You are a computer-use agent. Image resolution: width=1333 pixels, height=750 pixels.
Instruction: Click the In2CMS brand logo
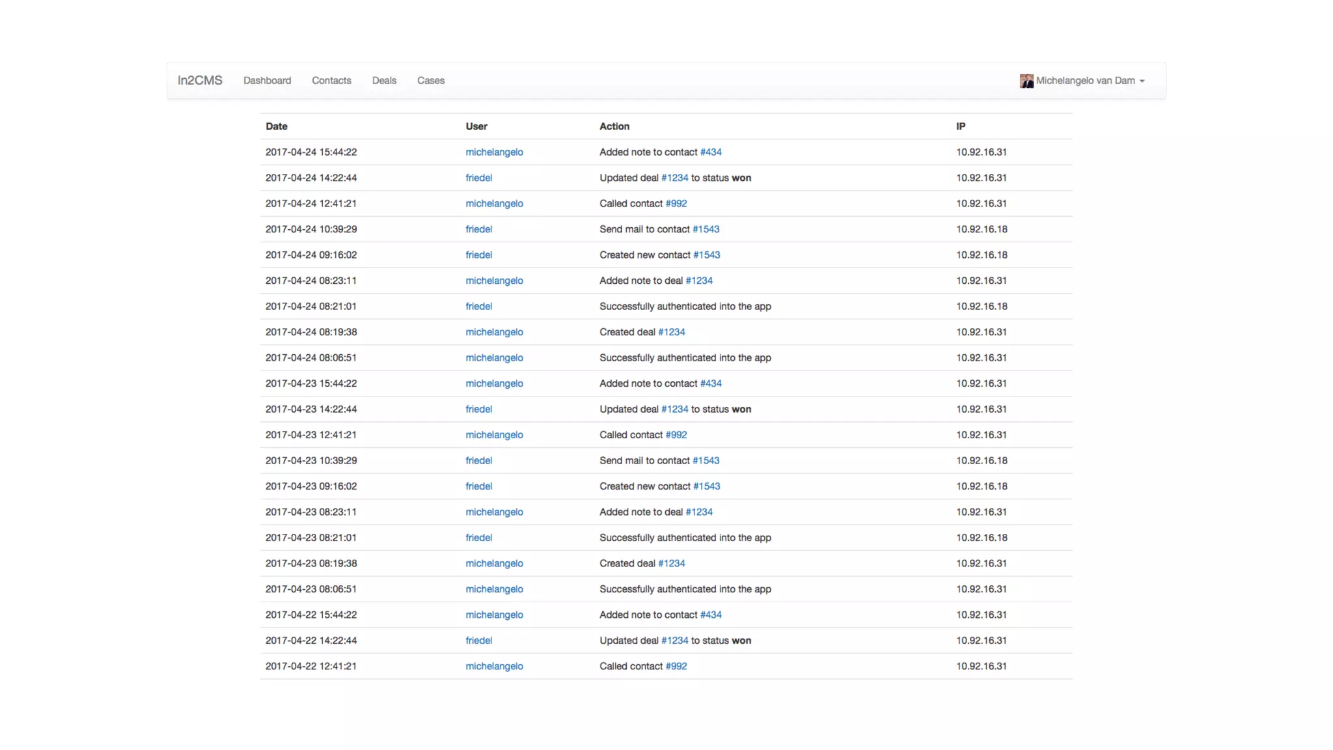pos(200,80)
